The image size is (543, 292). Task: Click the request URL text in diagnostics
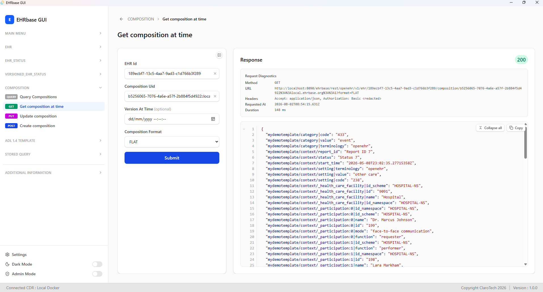pyautogui.click(x=398, y=91)
